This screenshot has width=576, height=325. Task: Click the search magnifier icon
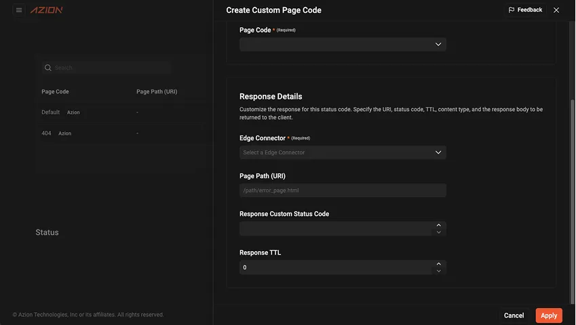[x=47, y=68]
